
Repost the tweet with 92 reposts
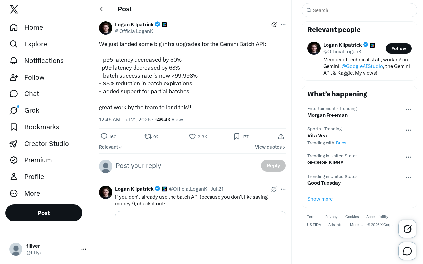(148, 136)
